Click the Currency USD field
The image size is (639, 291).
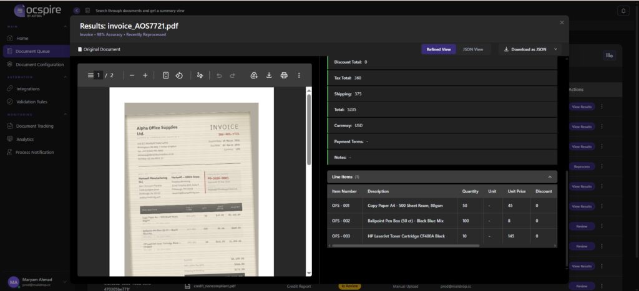coord(442,125)
